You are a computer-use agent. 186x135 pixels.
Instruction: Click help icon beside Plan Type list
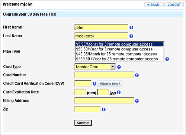(x=167, y=59)
